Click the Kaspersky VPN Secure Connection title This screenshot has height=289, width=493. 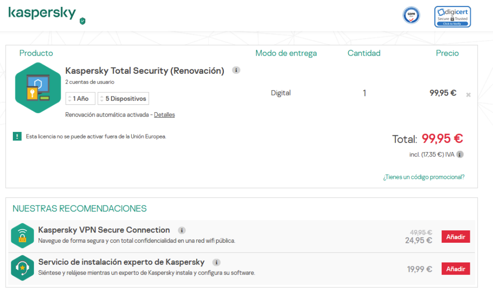(x=104, y=230)
